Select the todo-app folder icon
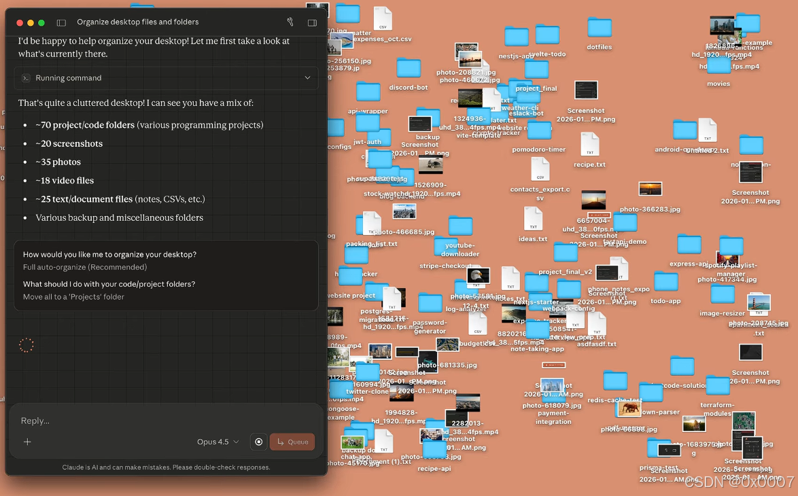 click(x=665, y=282)
